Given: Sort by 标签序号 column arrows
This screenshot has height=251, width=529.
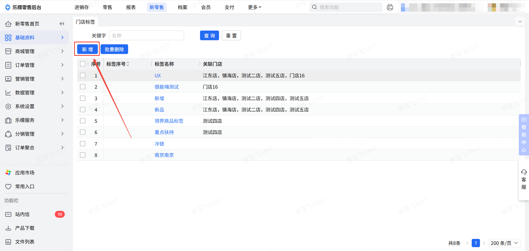Looking at the screenshot, I should pyautogui.click(x=128, y=64).
